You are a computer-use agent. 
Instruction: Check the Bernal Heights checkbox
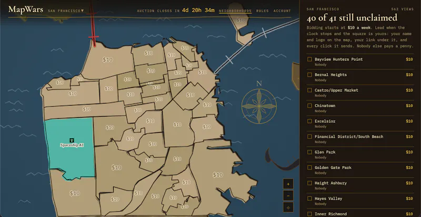(309, 75)
